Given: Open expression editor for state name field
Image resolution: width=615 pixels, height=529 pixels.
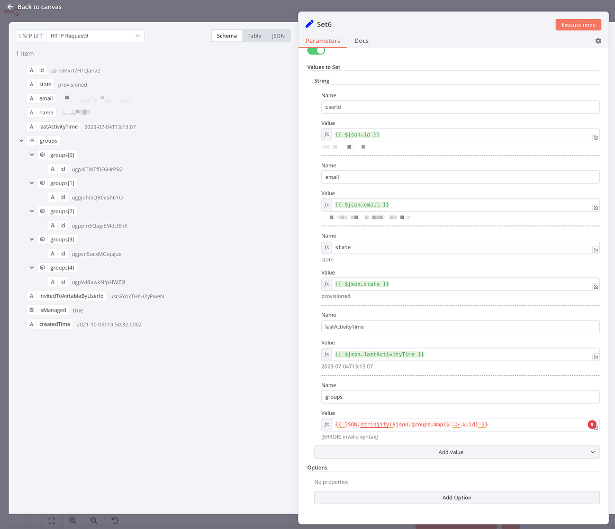Looking at the screenshot, I should tap(596, 250).
